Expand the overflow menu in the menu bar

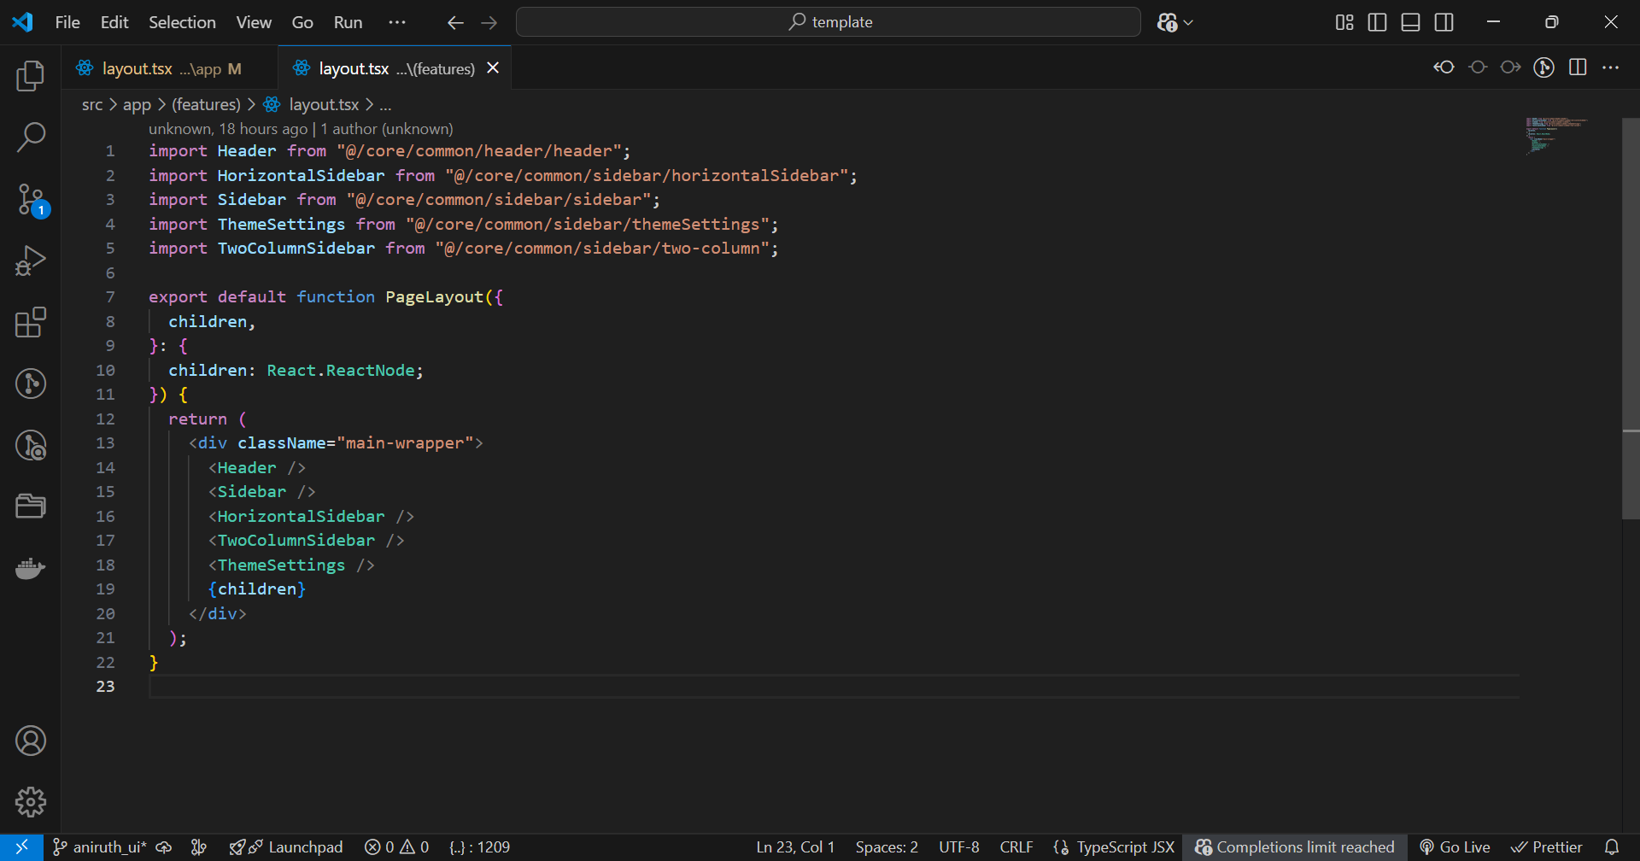pyautogui.click(x=397, y=22)
